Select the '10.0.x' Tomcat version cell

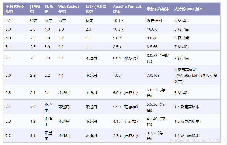(x=118, y=29)
